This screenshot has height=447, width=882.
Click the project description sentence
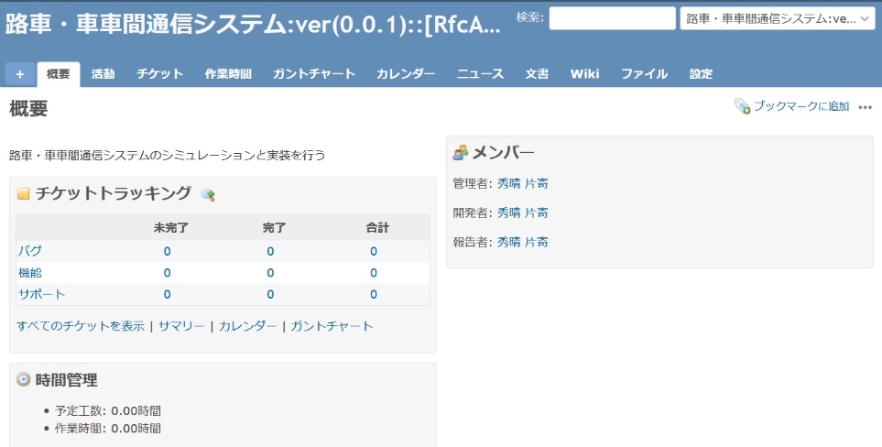pyautogui.click(x=167, y=155)
